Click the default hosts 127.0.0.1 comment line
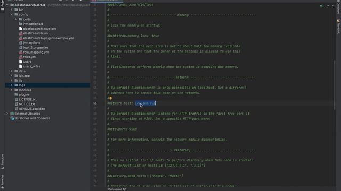Screen dimensions: 341x191 156,166
